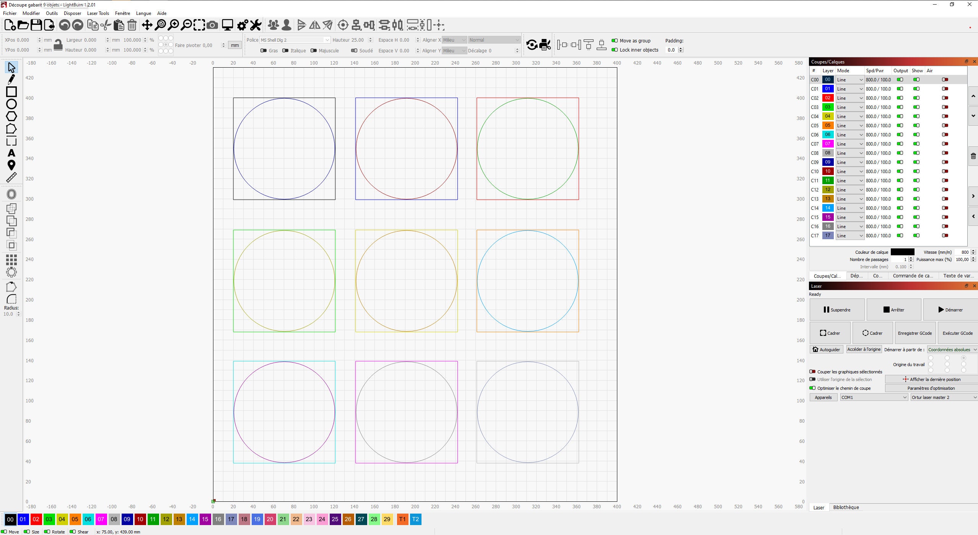Screen dimensions: 978x535
Task: Select the Rectangle drawing tool
Action: coord(11,91)
